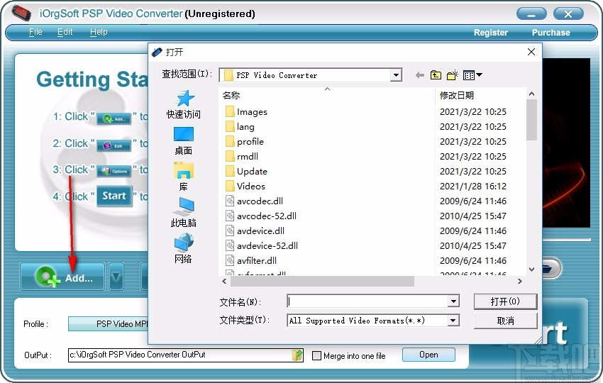Click date 2021/1/28 16:12 of Videos

[x=473, y=186]
